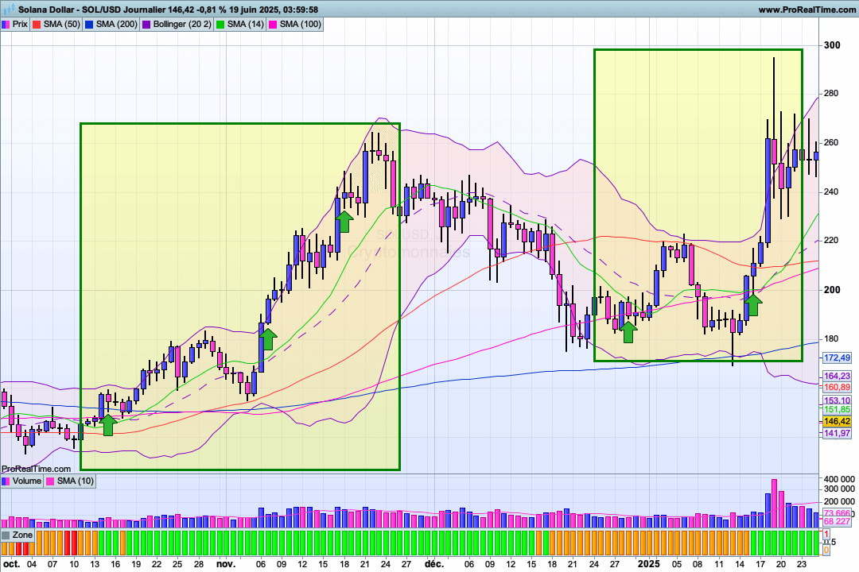The height and width of the screenshot is (572, 859).
Task: Click the 220 level on the price axis
Action: point(832,240)
